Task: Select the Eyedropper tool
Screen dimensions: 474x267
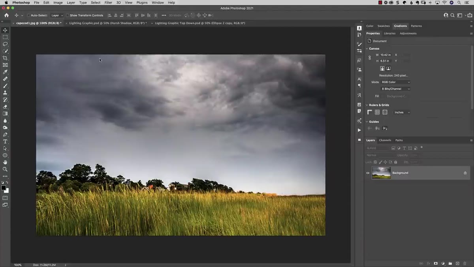Action: [5, 72]
